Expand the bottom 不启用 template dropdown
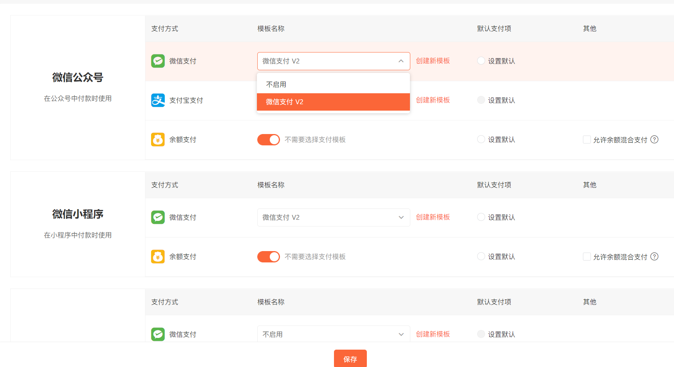Viewport: 674px width, 367px height. (x=333, y=334)
